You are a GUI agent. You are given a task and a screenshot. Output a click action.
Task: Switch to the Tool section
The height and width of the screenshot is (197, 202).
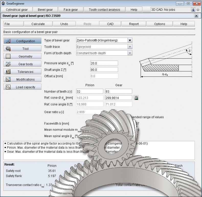click(x=23, y=49)
